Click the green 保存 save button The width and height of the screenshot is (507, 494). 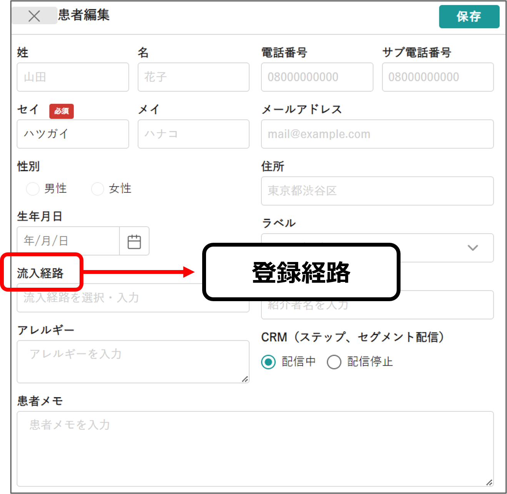[x=469, y=17]
